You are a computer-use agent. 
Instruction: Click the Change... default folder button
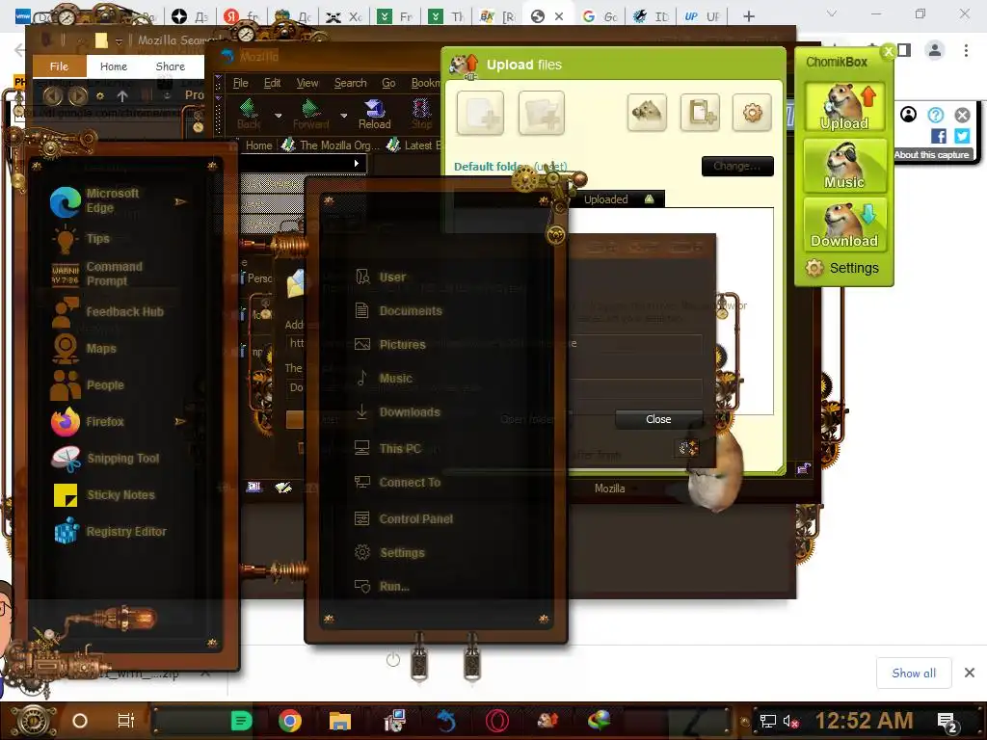(737, 166)
